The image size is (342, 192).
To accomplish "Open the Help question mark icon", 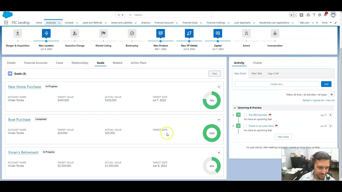I will pyautogui.click(x=314, y=15).
